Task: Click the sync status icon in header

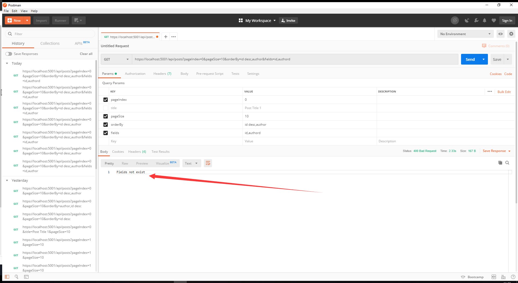Action: coord(455,20)
